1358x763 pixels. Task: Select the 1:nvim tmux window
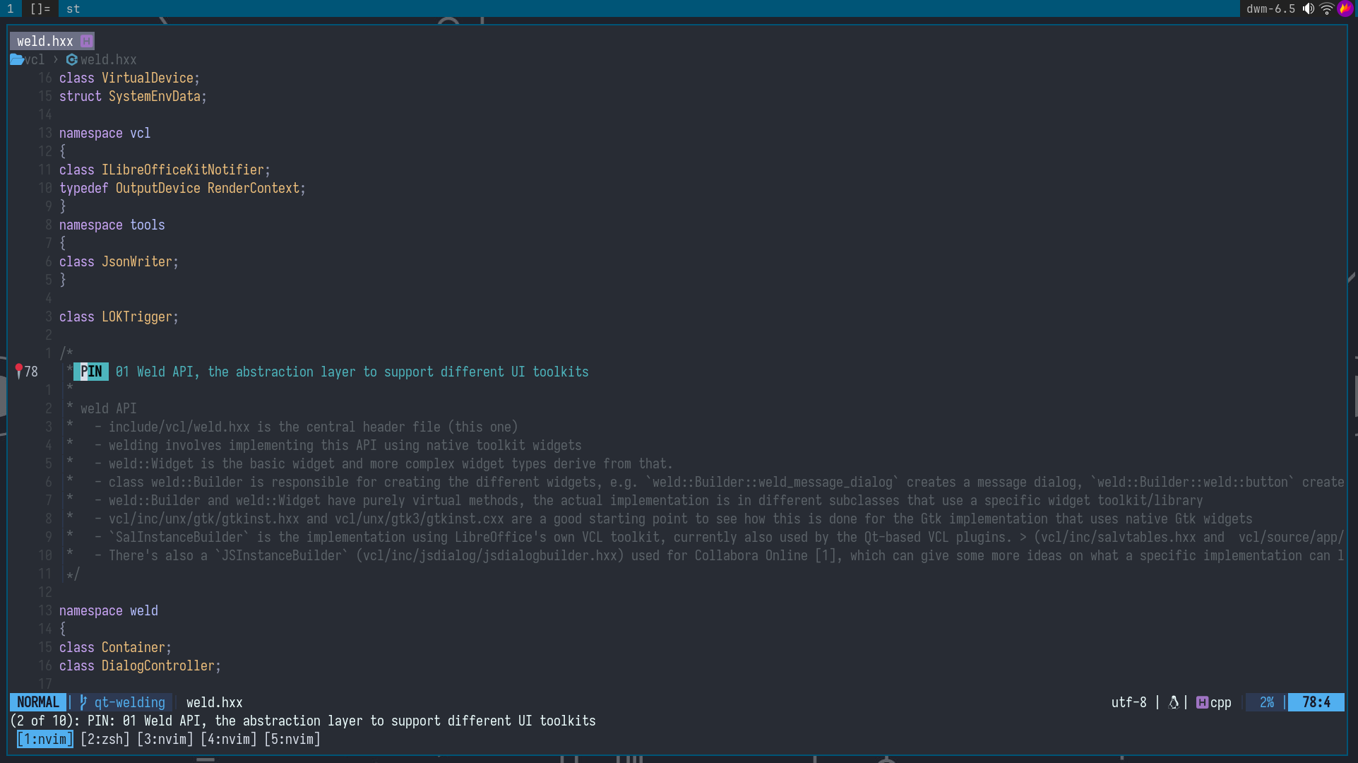coord(45,739)
